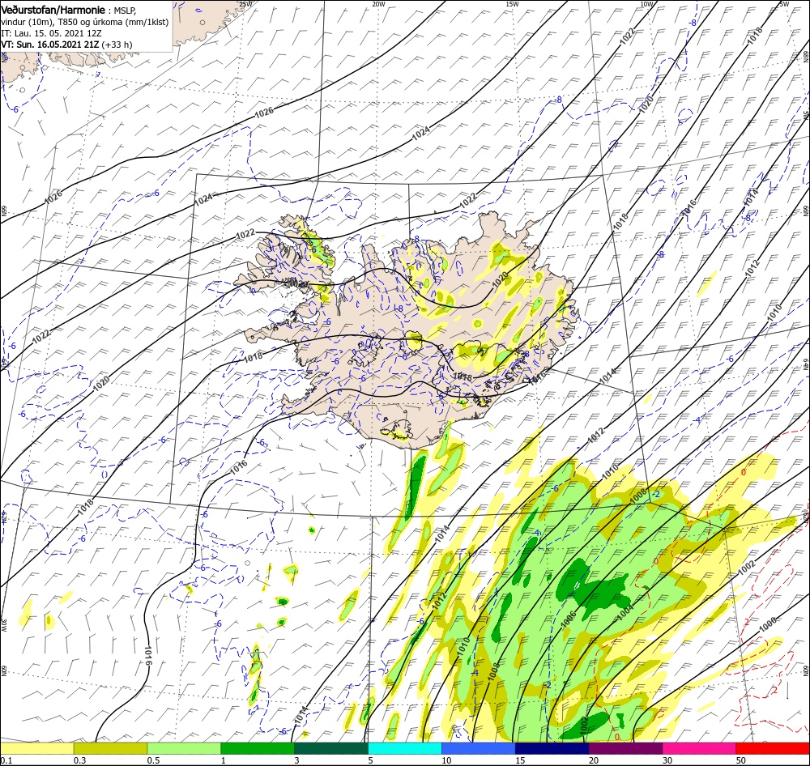Screen dimensions: 810x766
Task: Pick the dark green 3–5 legend swatch
Action: [331, 748]
